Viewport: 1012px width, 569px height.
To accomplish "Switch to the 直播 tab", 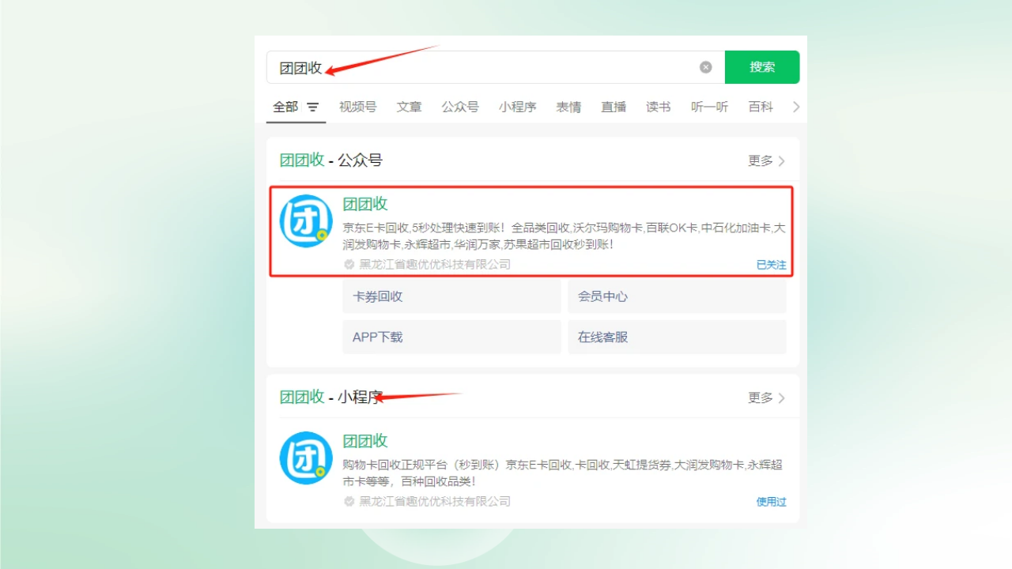I will tap(614, 107).
